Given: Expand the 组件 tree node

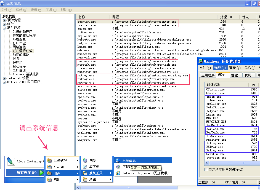Looking at the screenshot, I should (x=4, y=24).
